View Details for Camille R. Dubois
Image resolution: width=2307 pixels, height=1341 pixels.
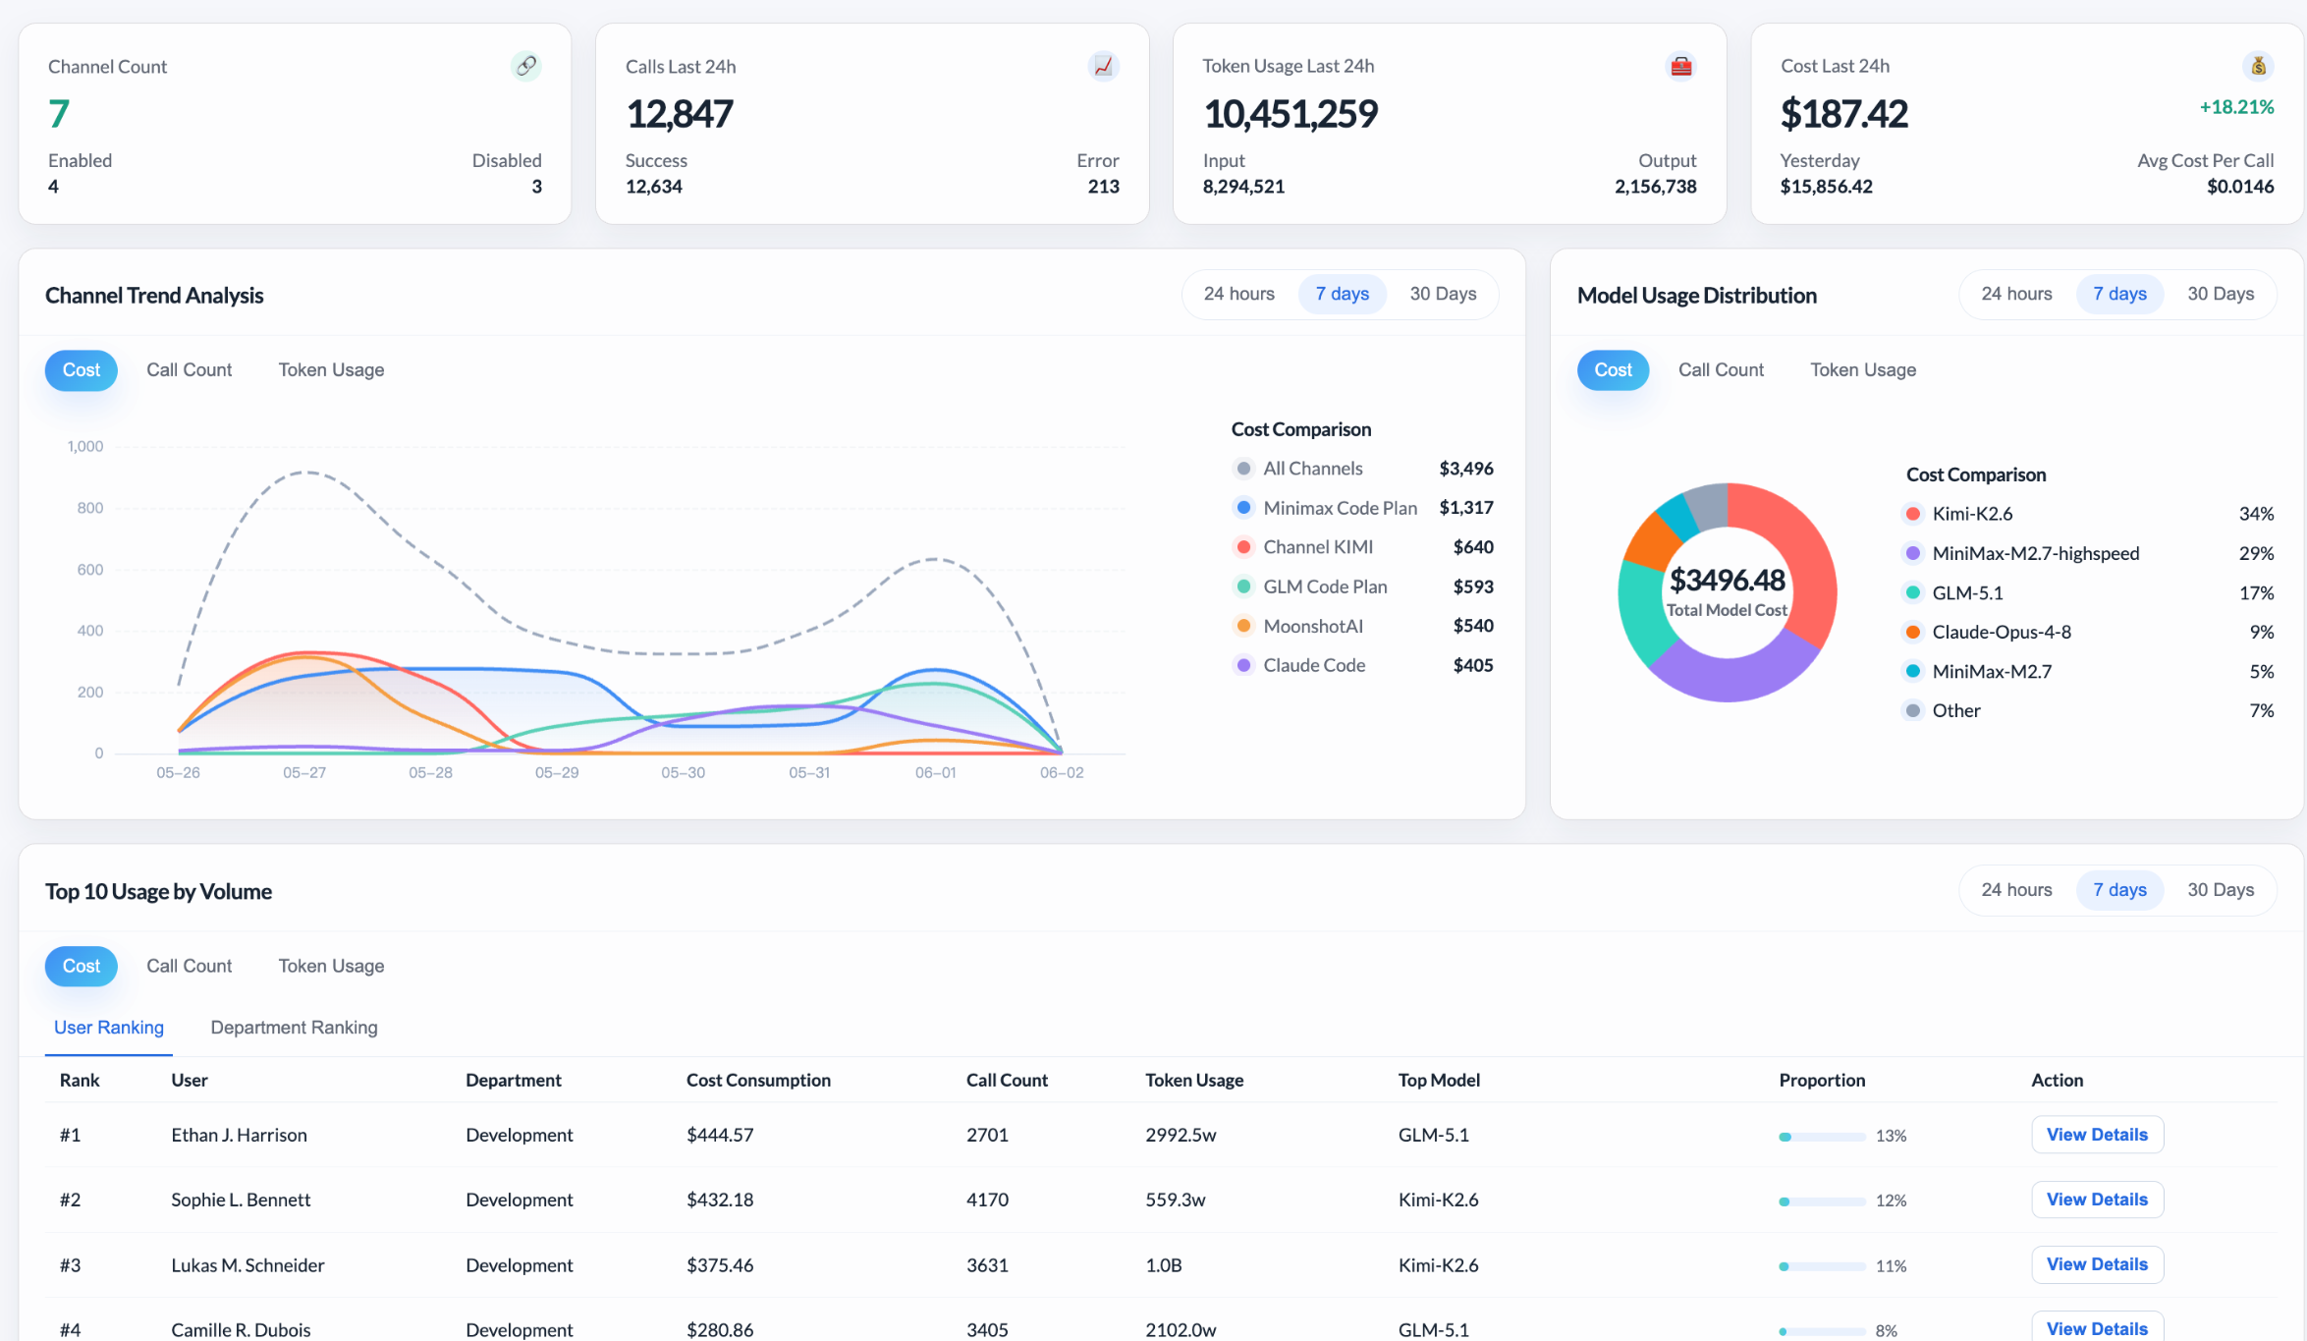[x=2097, y=1327]
